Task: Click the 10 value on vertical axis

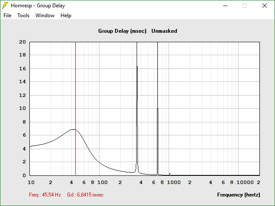Action: coord(22,108)
